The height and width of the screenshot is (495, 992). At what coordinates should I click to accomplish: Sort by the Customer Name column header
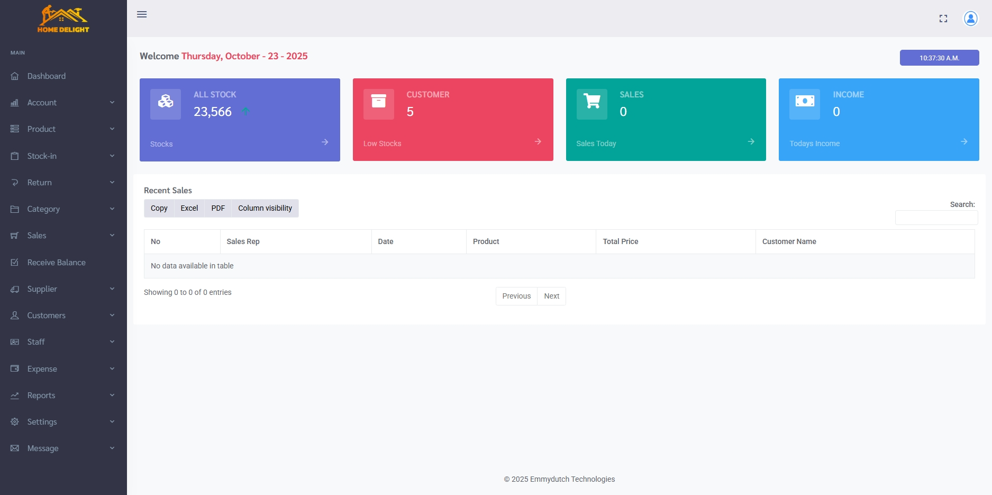pos(865,241)
